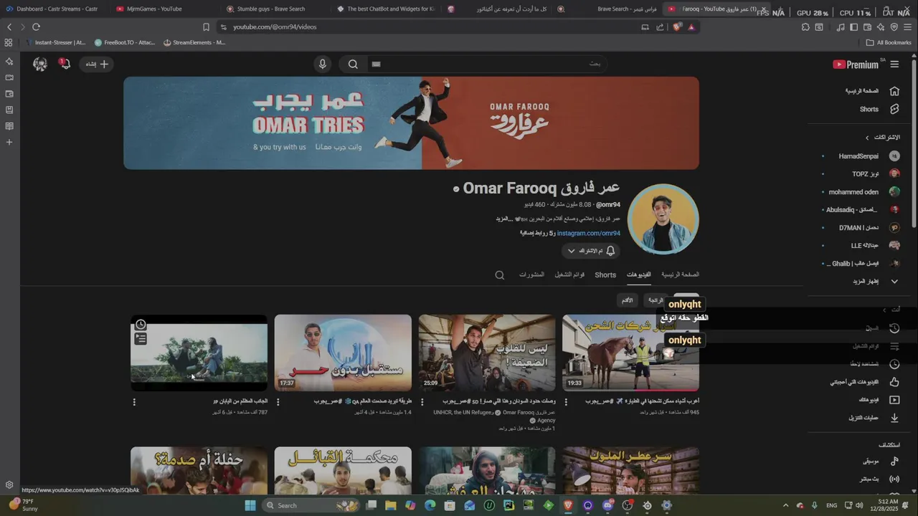
Task: Open Your videos icon in the sidebar
Action: click(894, 400)
